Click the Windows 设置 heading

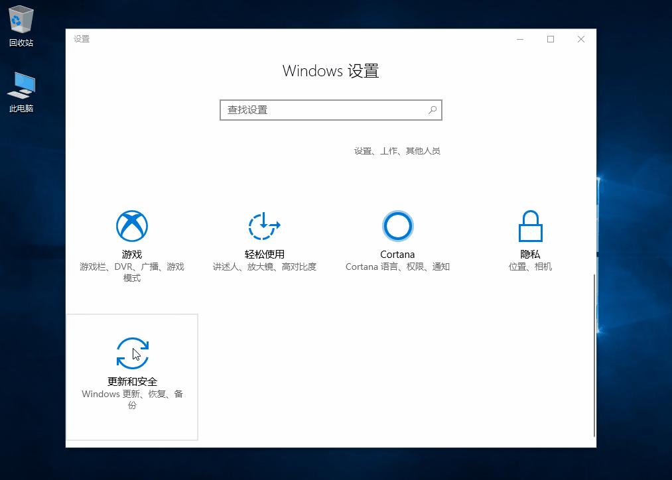[x=330, y=70]
